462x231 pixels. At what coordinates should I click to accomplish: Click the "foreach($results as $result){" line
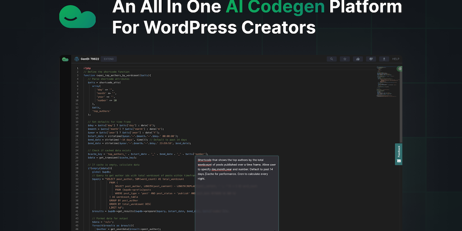tap(113, 226)
